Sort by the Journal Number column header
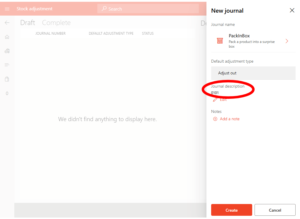Viewport: 300px width, 219px height. pyautogui.click(x=50, y=34)
